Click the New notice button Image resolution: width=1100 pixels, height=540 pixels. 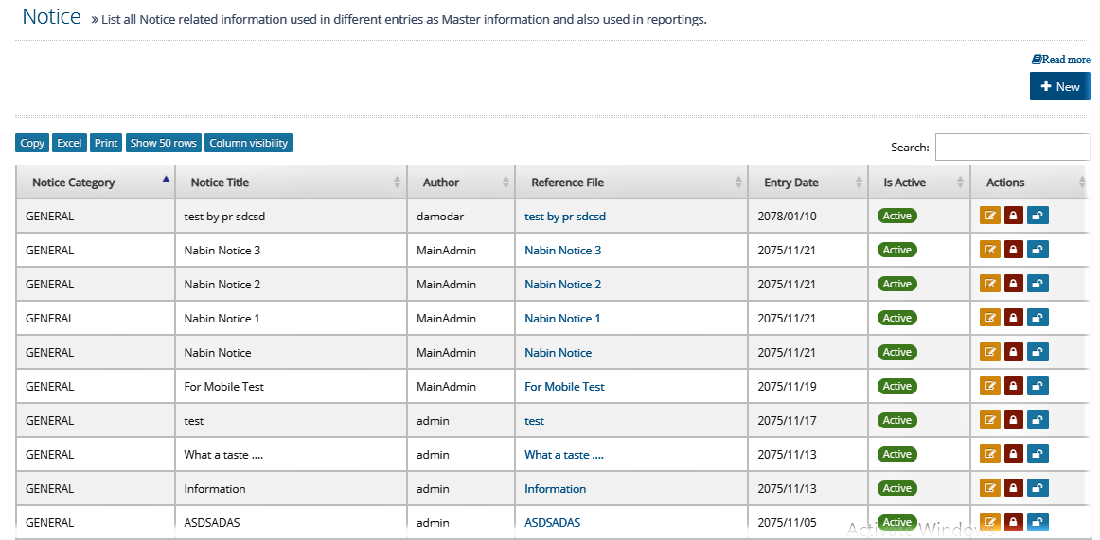(x=1060, y=86)
